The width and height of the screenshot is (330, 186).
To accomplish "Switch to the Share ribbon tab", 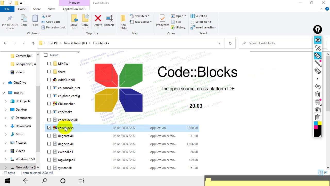I will click(x=37, y=9).
